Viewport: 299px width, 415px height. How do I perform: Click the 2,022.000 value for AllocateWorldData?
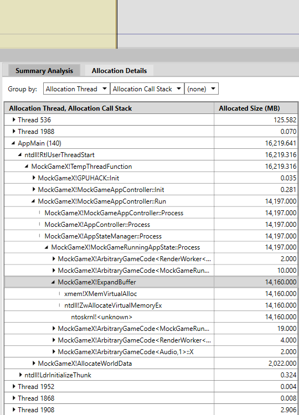pyautogui.click(x=282, y=364)
